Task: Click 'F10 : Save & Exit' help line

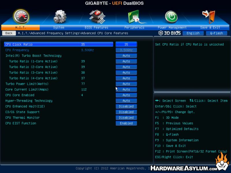Action: pos(170,146)
